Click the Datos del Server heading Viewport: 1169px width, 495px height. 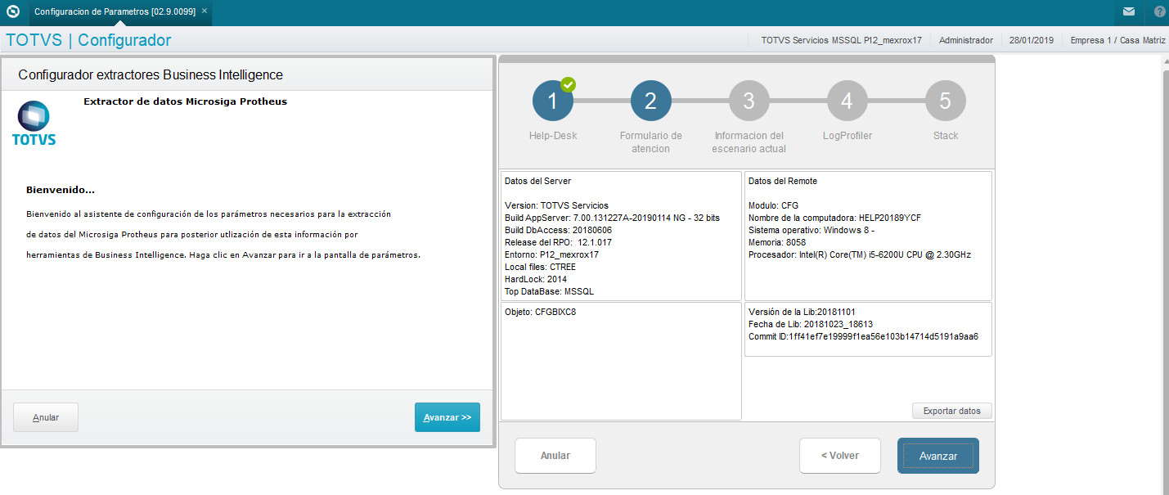point(538,181)
